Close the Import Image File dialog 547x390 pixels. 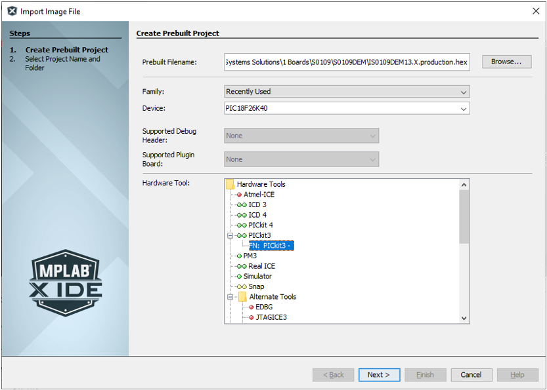click(536, 11)
